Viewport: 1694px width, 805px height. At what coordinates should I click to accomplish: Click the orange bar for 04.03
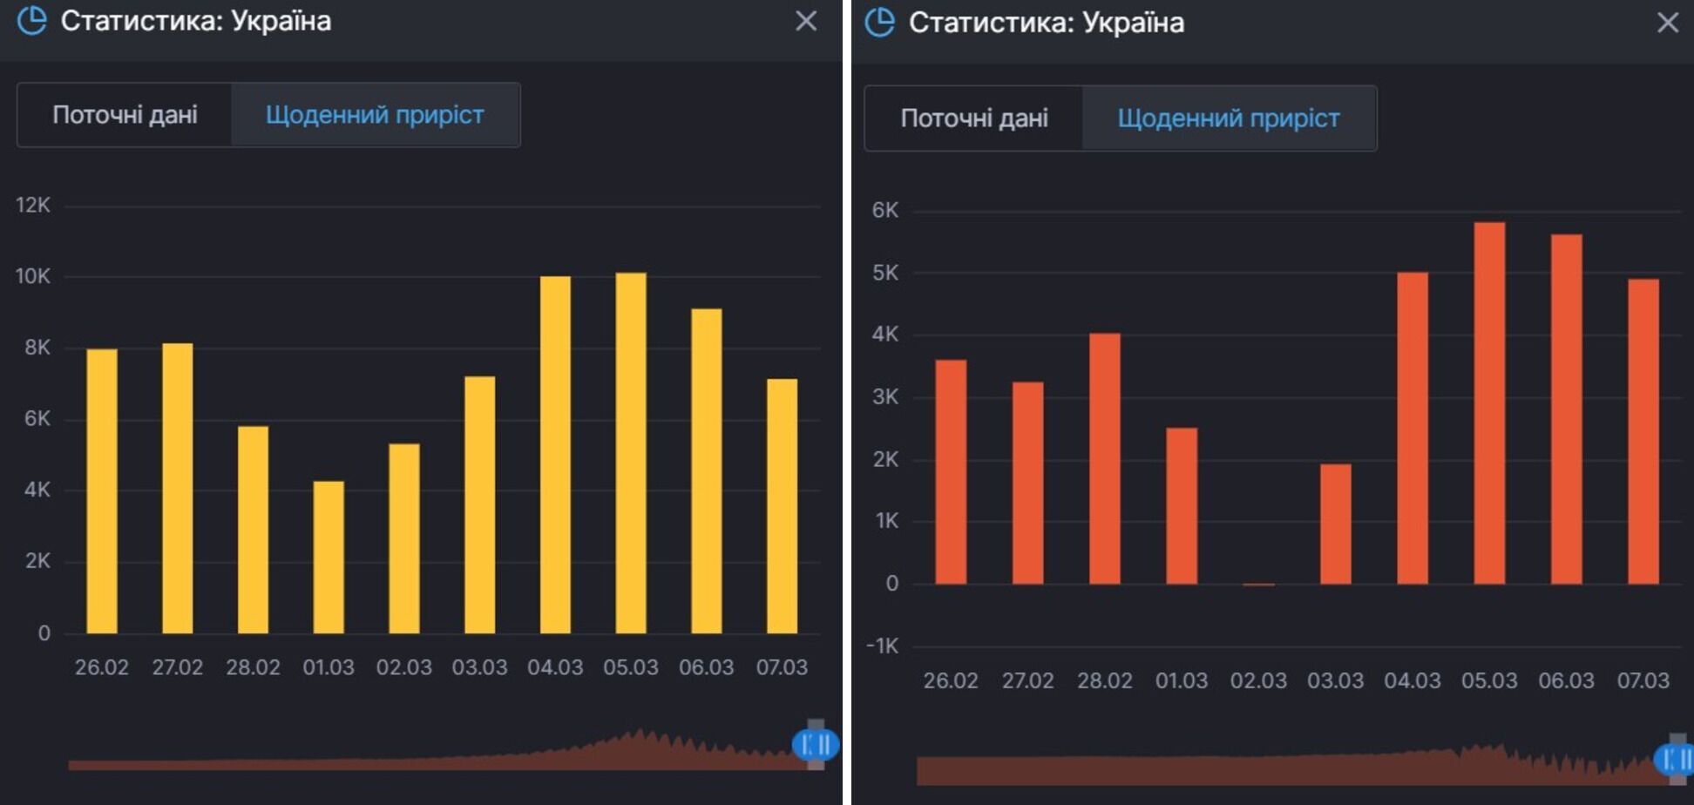coord(1413,428)
